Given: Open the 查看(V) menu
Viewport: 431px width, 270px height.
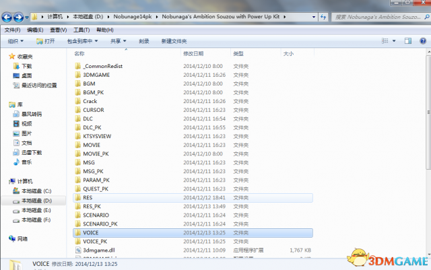Looking at the screenshot, I should tap(59, 30).
